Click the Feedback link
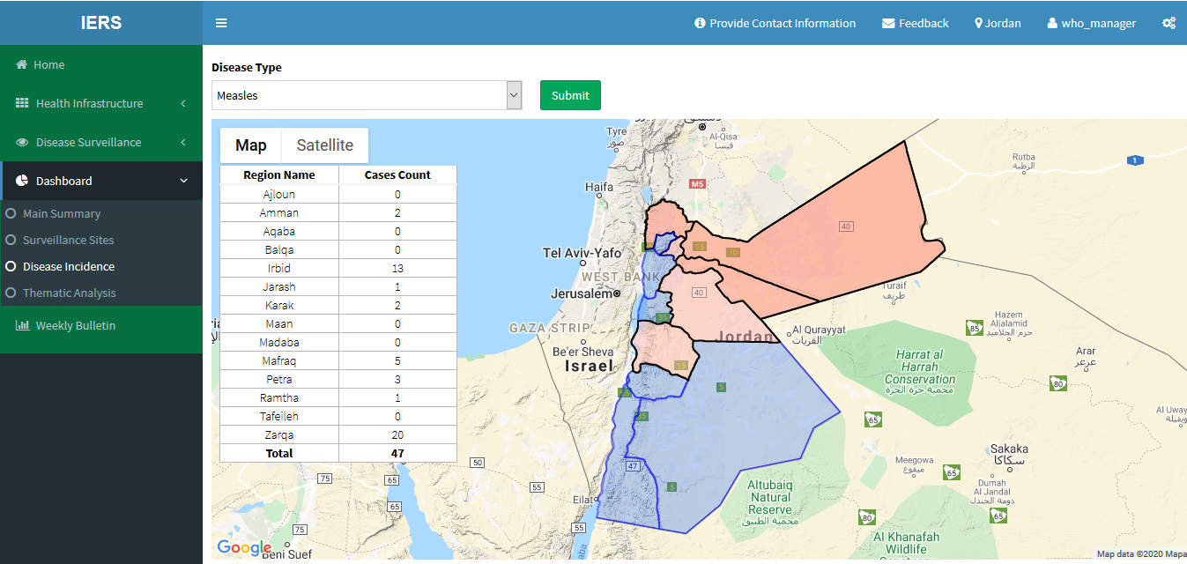 coord(916,24)
